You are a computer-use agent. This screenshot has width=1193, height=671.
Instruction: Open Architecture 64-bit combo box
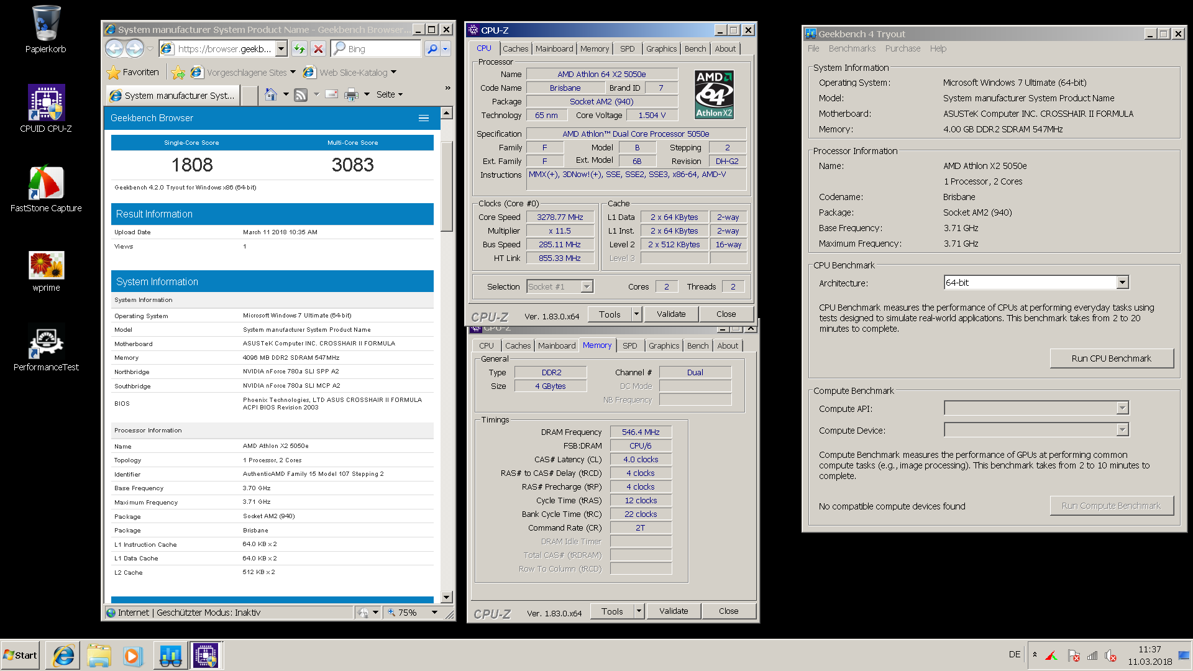[x=1036, y=283]
